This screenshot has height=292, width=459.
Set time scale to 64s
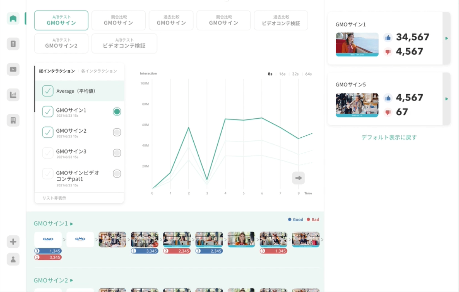click(308, 74)
